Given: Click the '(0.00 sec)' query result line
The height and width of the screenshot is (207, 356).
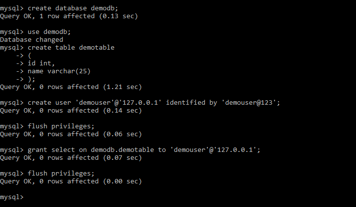Looking at the screenshot, I should click(71, 181).
